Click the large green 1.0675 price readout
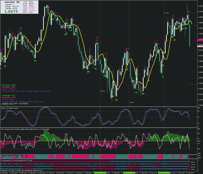Image resolution: width=203 pixels, height=174 pixels. click(11, 11)
